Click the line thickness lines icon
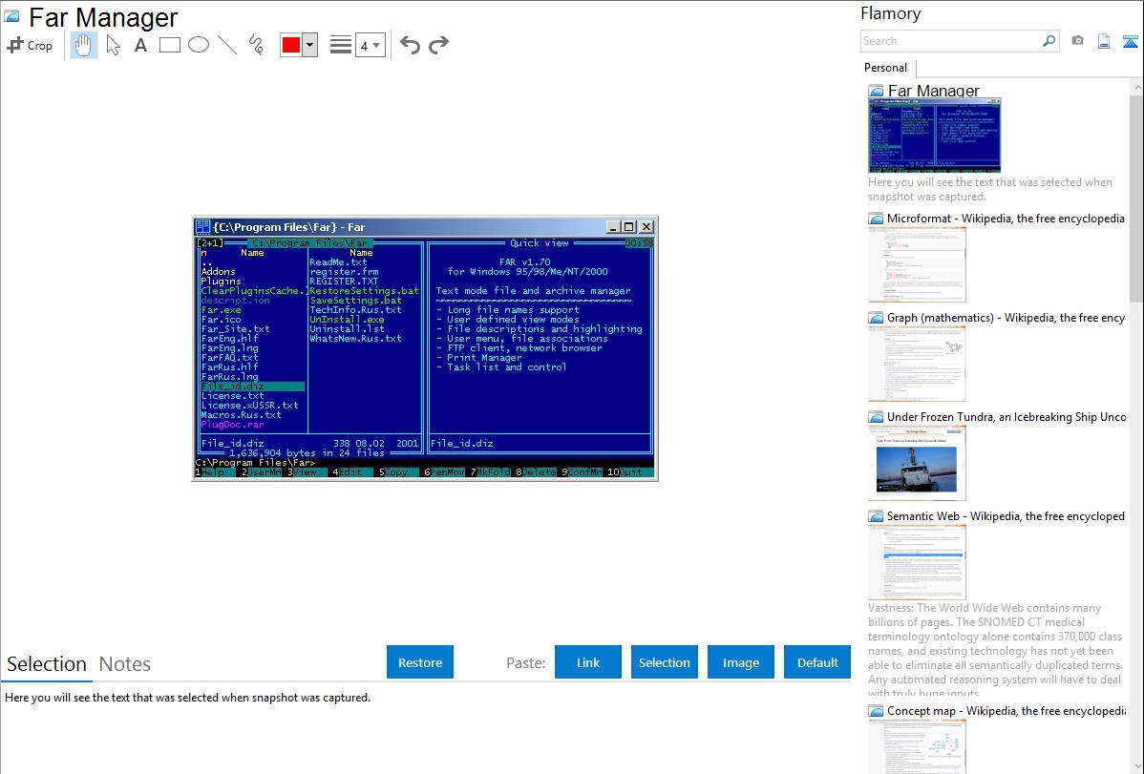Viewport: 1144px width, 774px height. point(341,45)
